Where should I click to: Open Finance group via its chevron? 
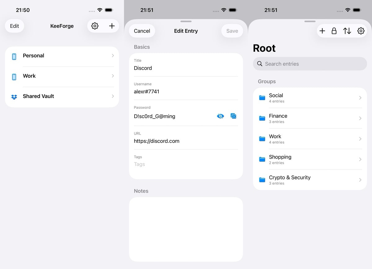[360, 118]
